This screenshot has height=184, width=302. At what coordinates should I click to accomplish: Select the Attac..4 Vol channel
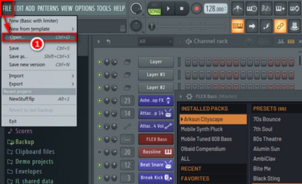pos(156,126)
